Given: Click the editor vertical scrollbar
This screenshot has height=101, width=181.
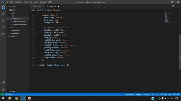Looking at the screenshot, I should tap(180, 52).
